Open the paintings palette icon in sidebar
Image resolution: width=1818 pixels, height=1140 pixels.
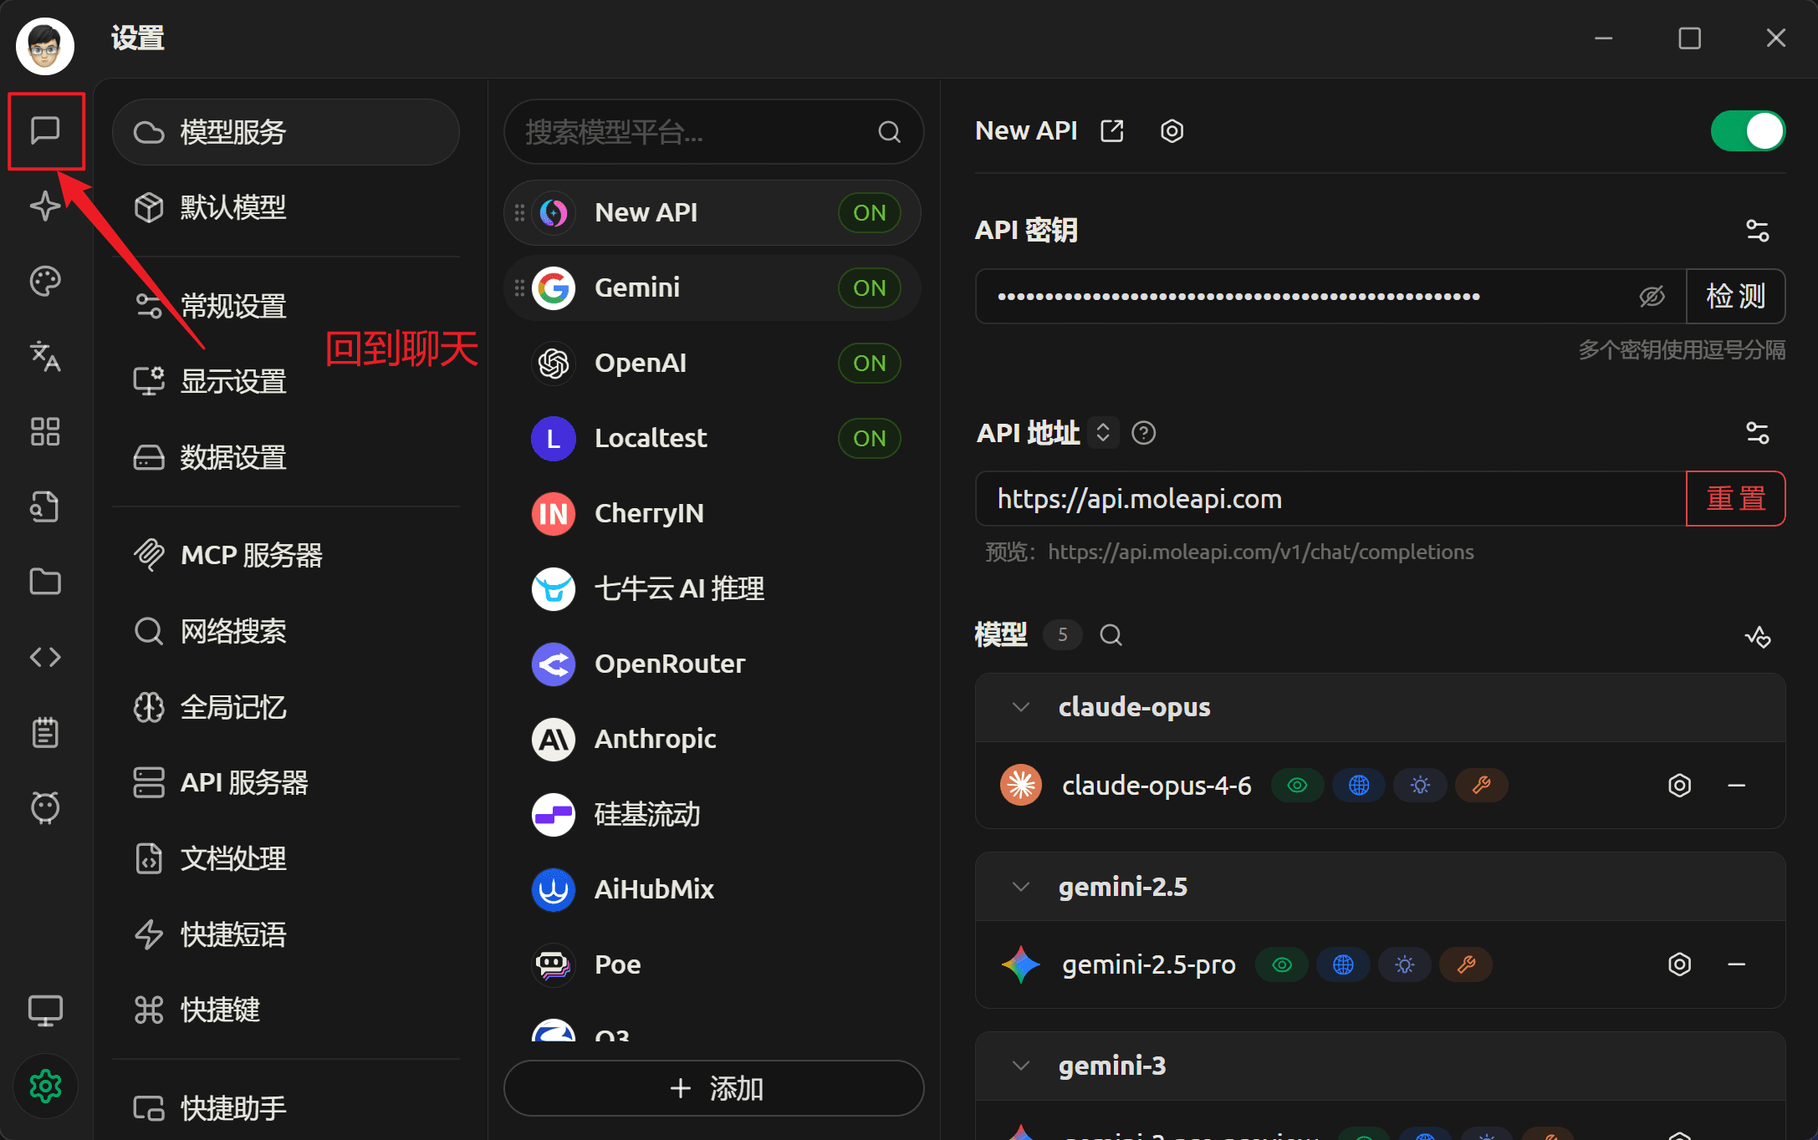pos(45,281)
